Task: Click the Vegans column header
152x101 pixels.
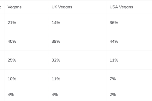Action: 14,7
